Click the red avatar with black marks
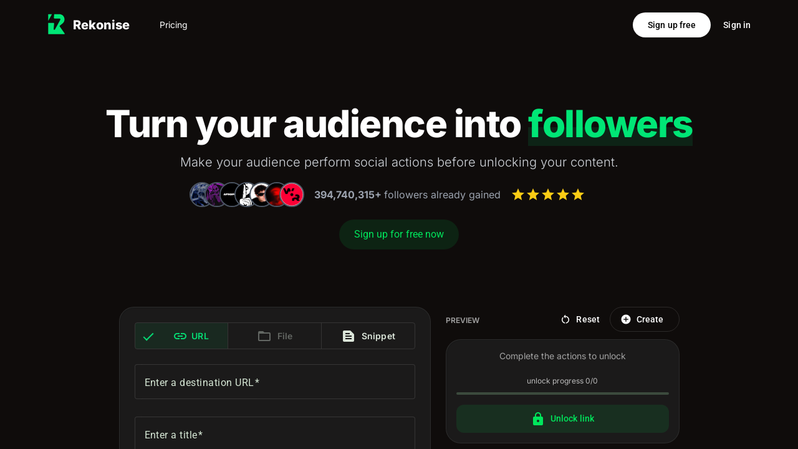Screen dimensions: 798x449 (x=291, y=195)
